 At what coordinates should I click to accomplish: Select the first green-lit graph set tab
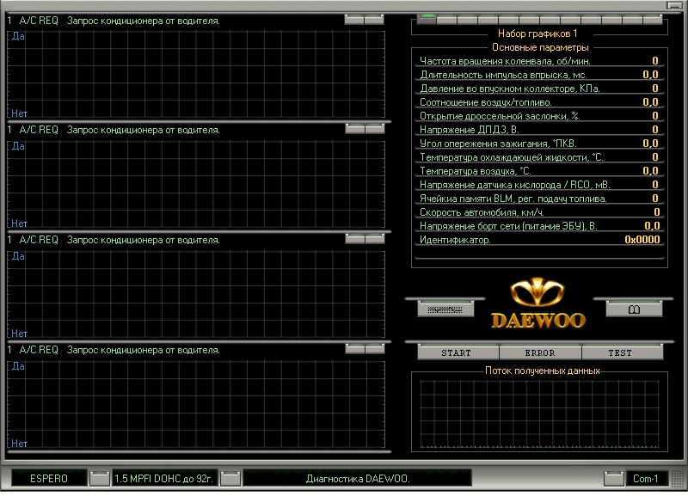427,18
